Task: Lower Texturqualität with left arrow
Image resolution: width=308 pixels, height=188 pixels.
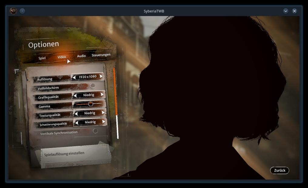Action: click(76, 114)
